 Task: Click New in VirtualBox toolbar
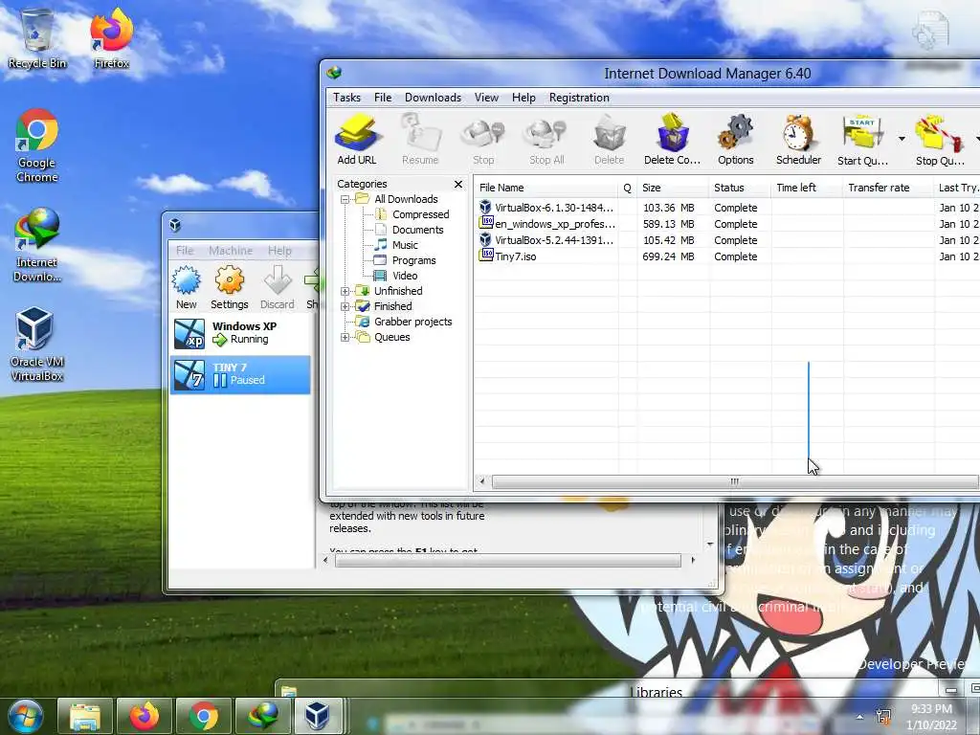tap(187, 287)
